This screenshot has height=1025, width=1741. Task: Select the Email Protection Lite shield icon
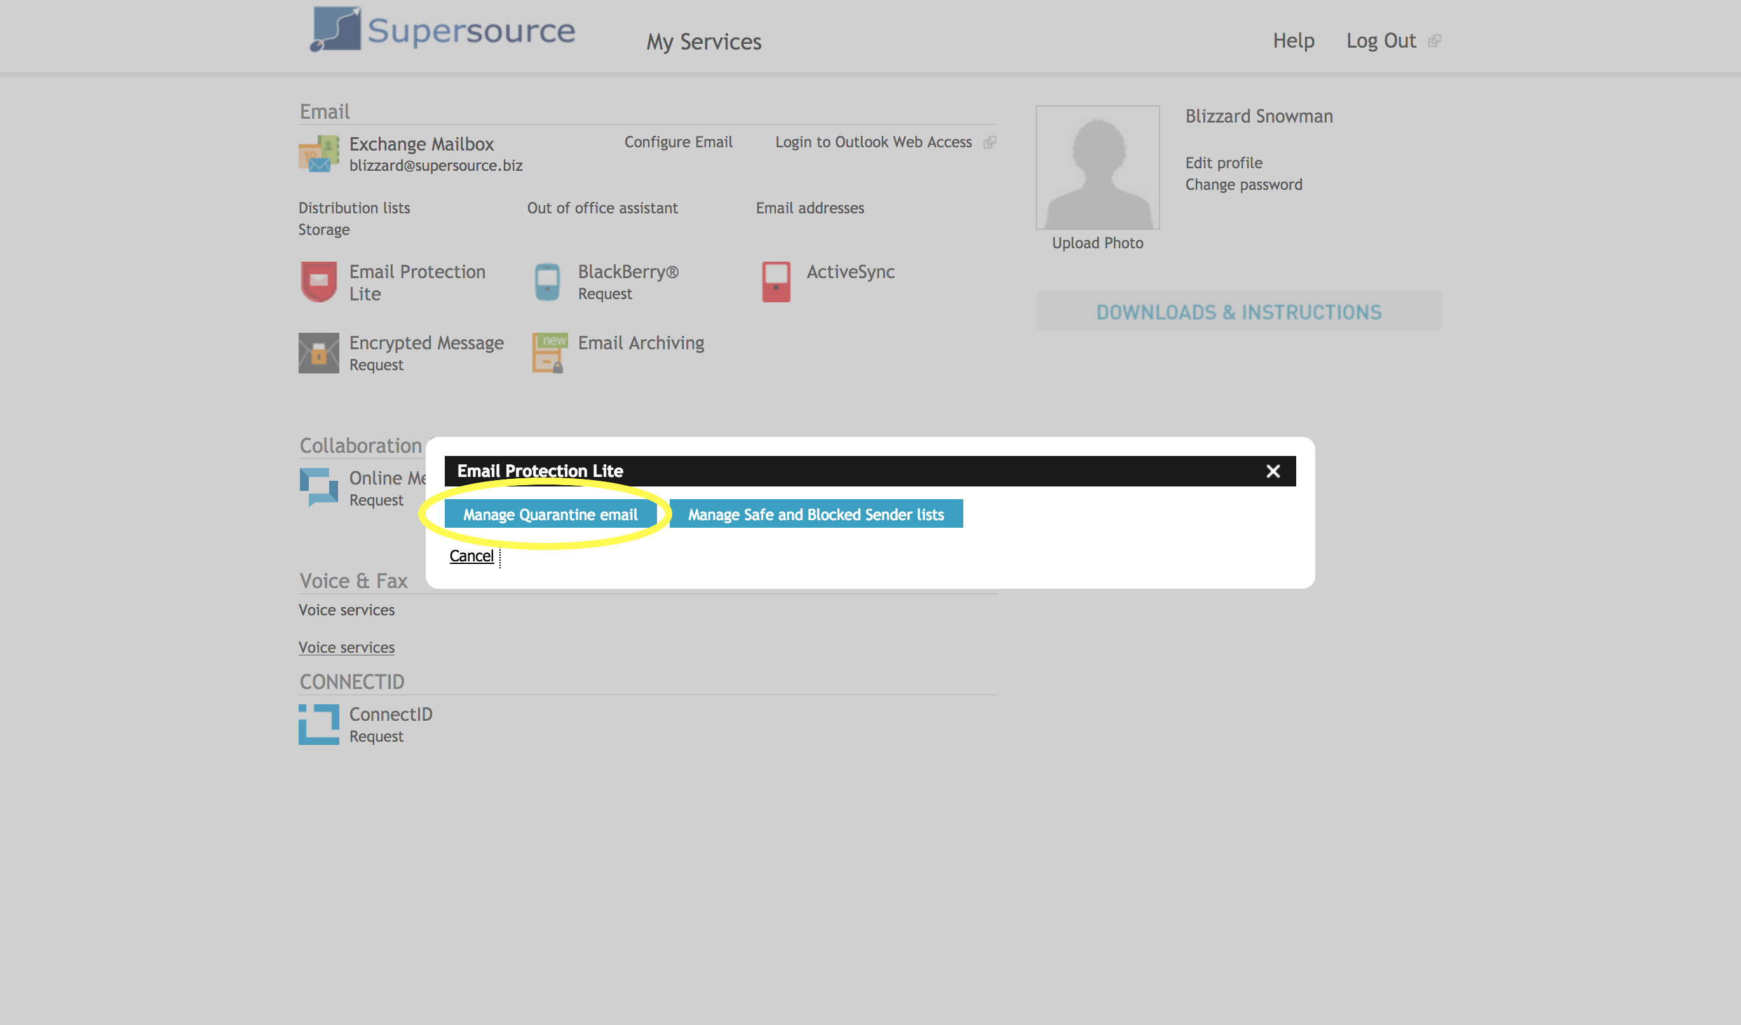click(x=318, y=282)
